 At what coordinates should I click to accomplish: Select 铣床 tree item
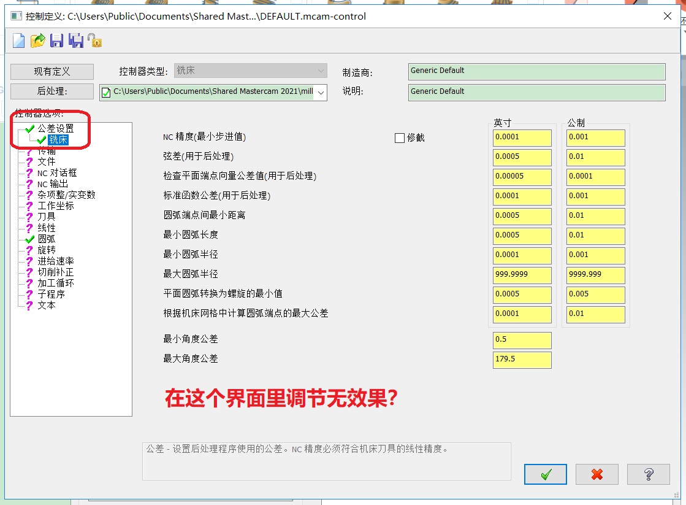tap(58, 140)
